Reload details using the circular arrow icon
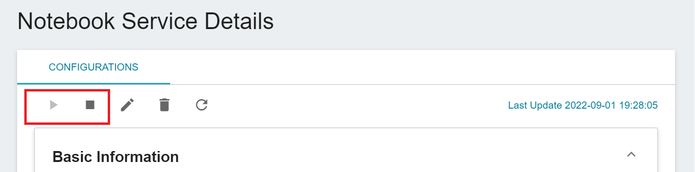 point(202,105)
